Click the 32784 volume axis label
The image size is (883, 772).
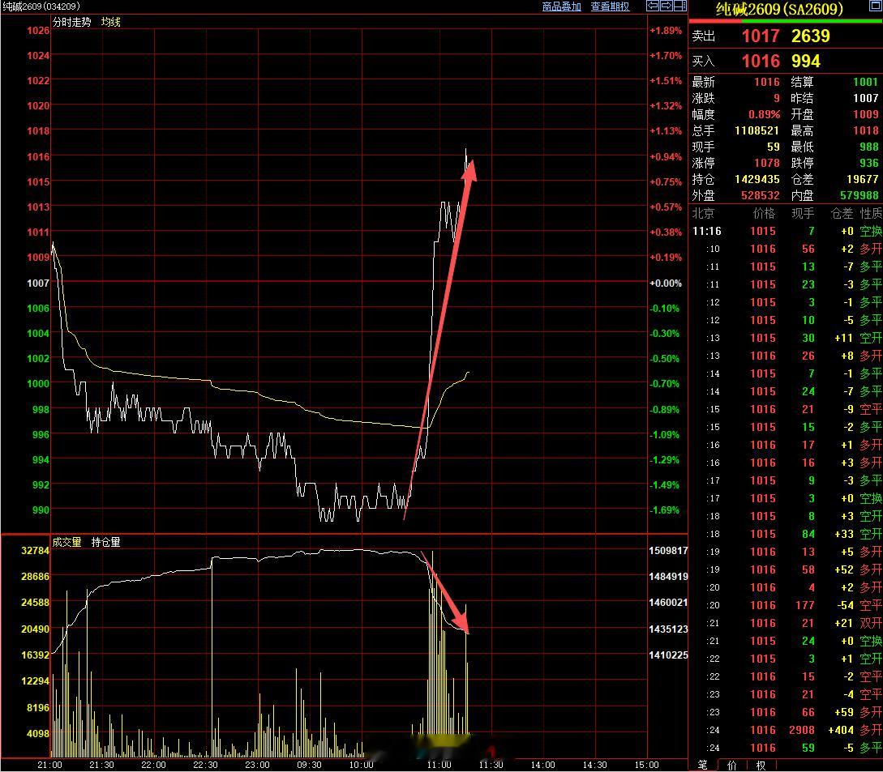(x=35, y=550)
